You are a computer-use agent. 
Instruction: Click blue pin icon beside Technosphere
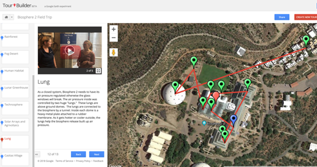point(2,106)
